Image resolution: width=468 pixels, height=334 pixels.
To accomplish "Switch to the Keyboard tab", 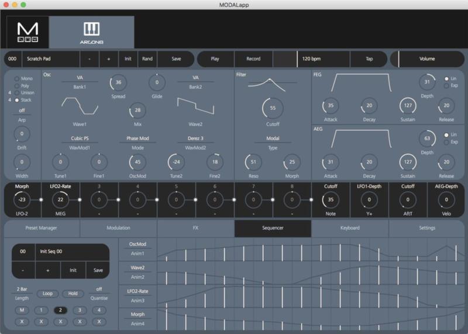I will 350,228.
